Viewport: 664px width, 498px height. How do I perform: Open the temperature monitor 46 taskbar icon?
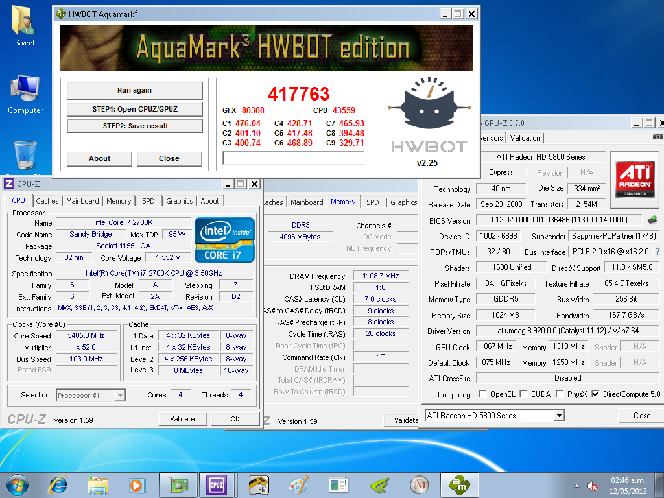258,485
